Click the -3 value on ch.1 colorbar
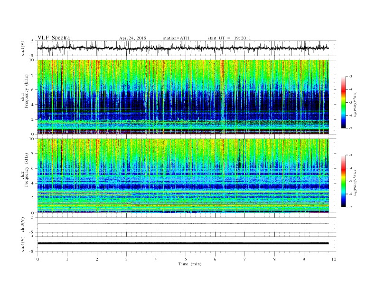The width and height of the screenshot is (376, 291). (350, 77)
